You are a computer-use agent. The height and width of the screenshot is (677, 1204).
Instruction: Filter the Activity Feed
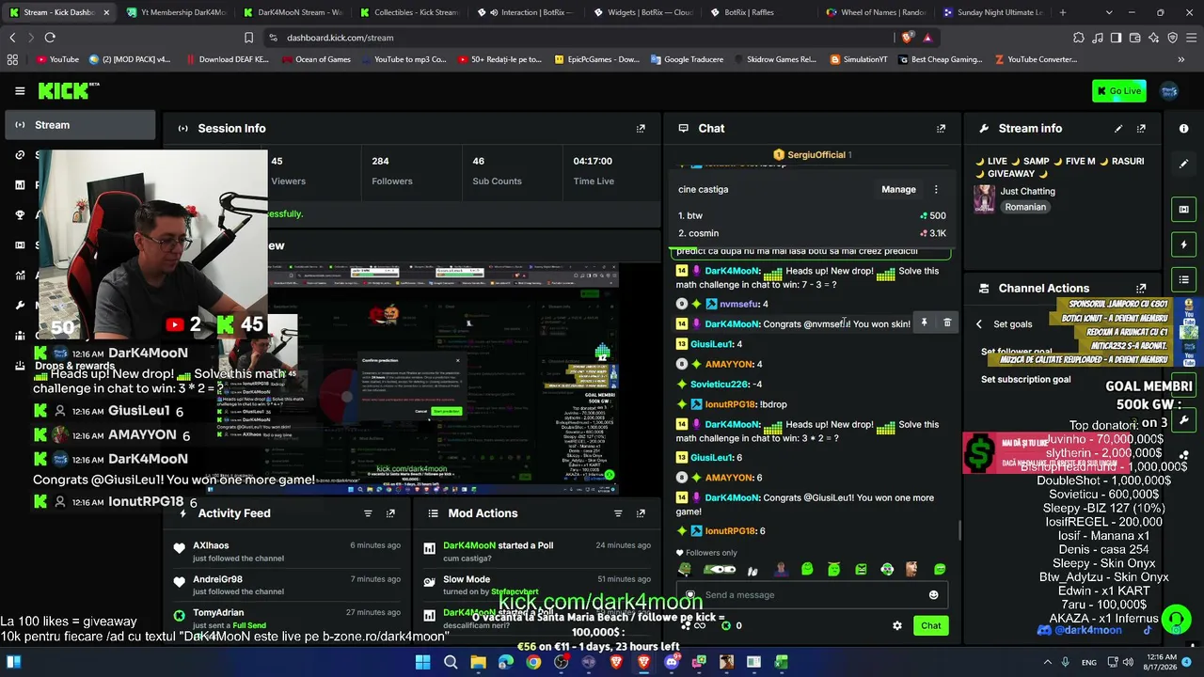(x=368, y=513)
